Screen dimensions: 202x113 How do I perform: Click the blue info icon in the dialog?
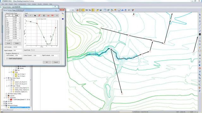pyautogui.click(x=63, y=19)
